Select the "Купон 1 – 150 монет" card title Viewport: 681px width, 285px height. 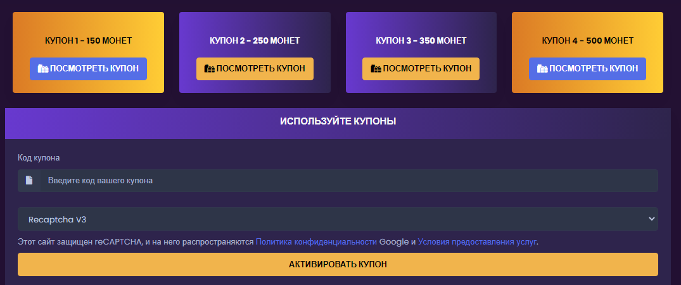(x=88, y=41)
